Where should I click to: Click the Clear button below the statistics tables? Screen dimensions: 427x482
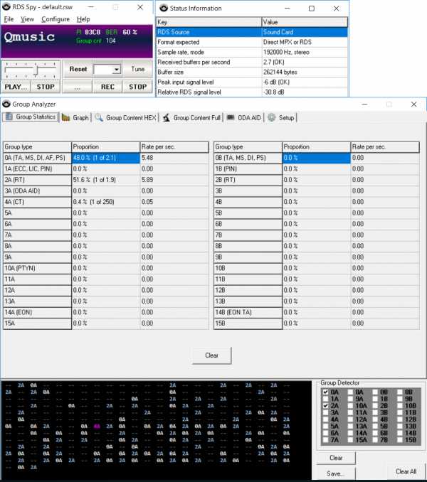(x=211, y=355)
